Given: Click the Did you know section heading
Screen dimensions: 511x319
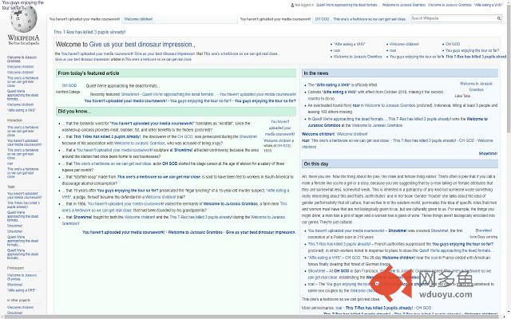Looking at the screenshot, I should pos(74,111).
